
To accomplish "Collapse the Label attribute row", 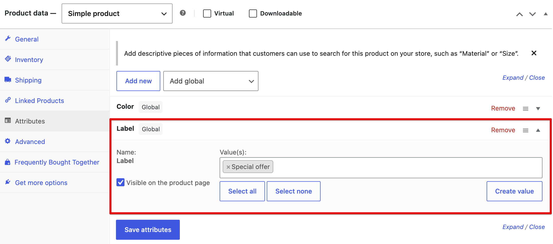I will pyautogui.click(x=538, y=130).
